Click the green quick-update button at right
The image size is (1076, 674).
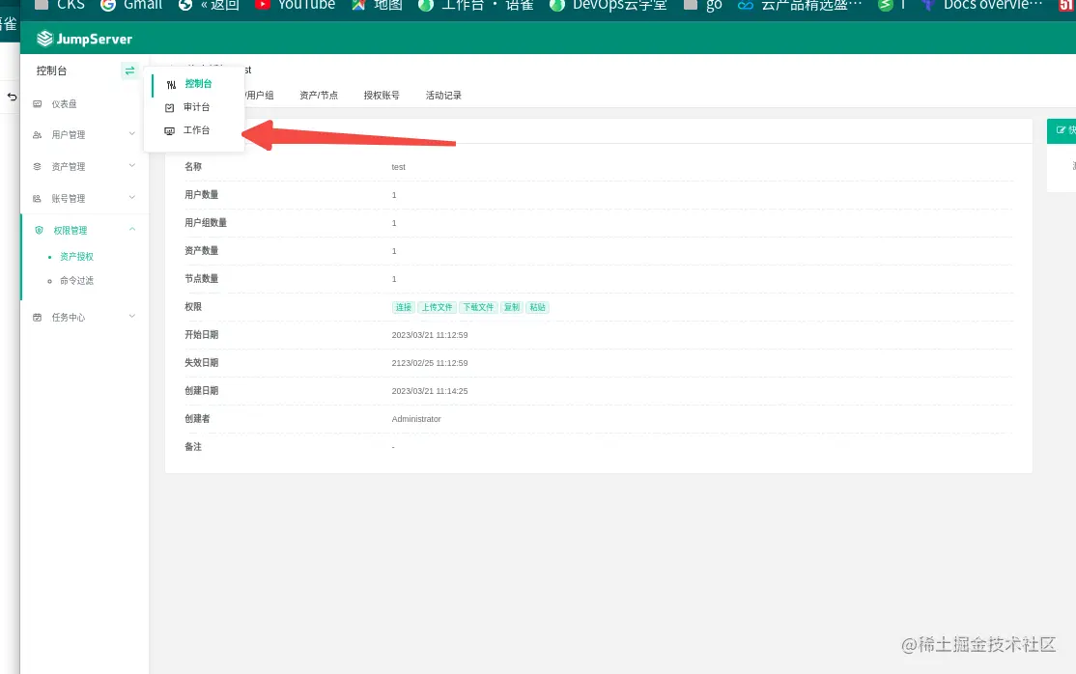click(x=1062, y=130)
